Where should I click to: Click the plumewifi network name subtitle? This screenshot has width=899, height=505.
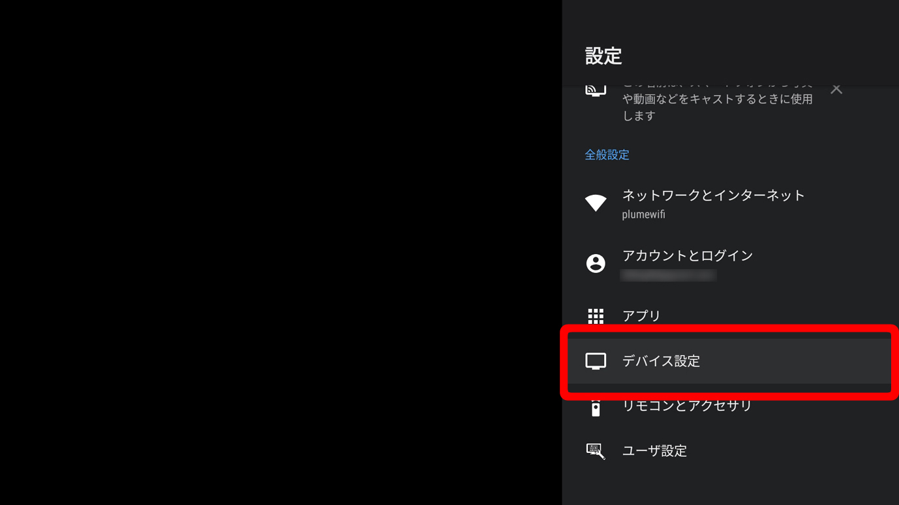(x=643, y=214)
